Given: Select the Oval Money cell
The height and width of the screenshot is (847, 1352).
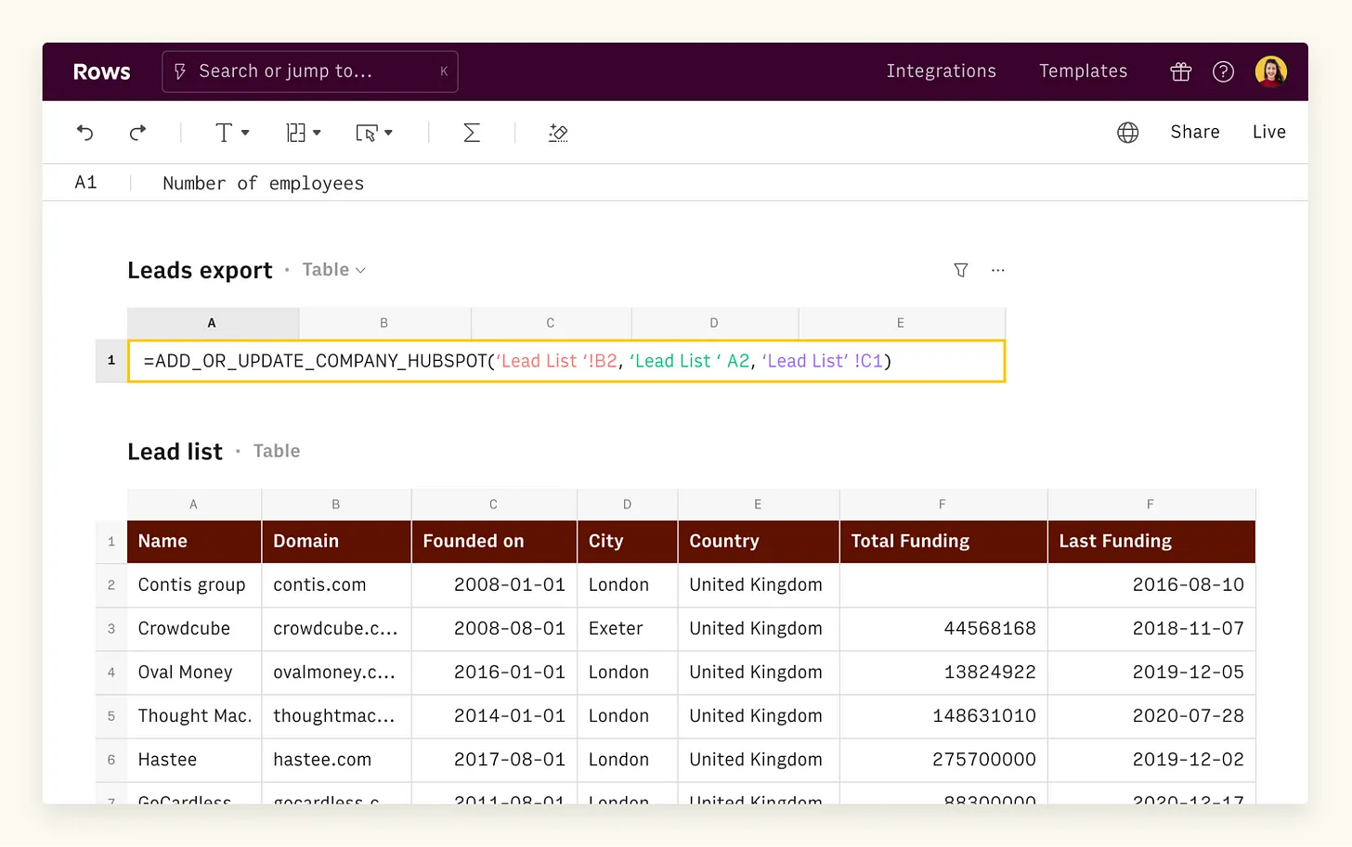Looking at the screenshot, I should coord(194,673).
